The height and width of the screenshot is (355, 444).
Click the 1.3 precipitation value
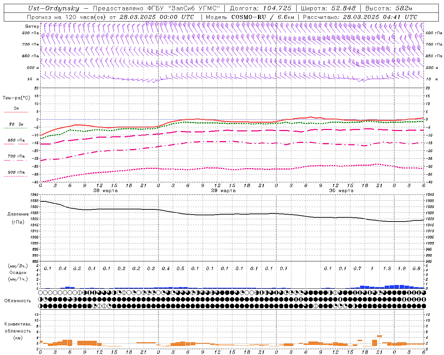pyautogui.click(x=387, y=269)
